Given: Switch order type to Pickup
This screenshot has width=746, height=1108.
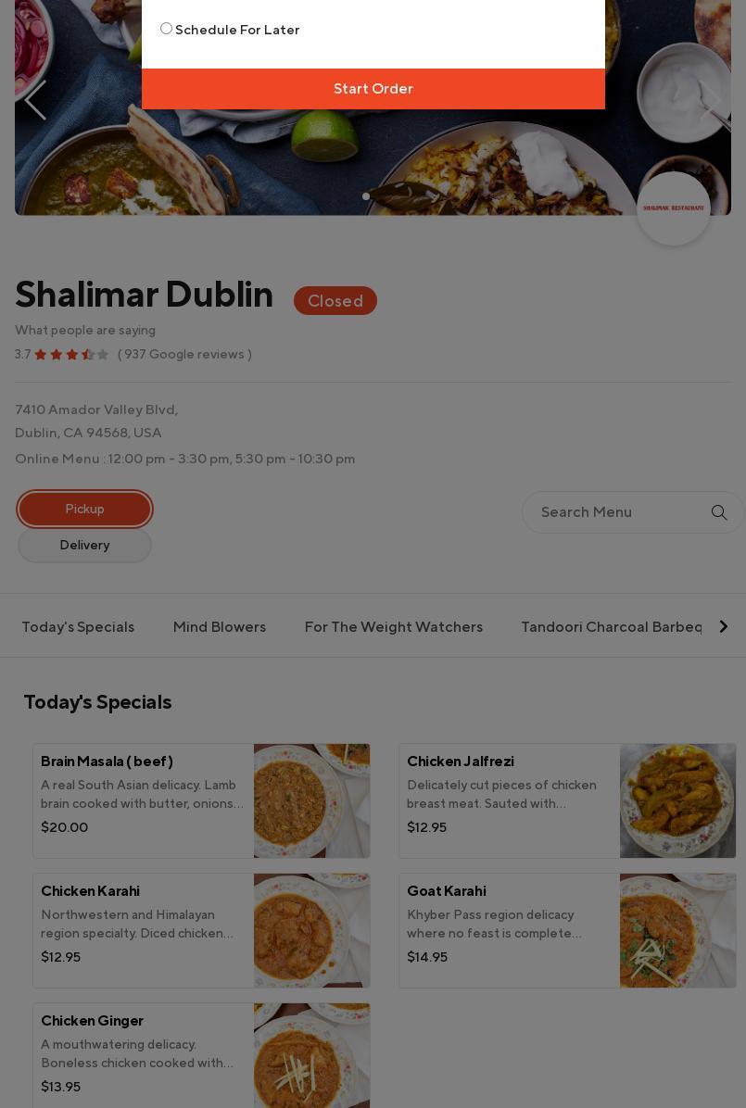Looking at the screenshot, I should pos(84,509).
